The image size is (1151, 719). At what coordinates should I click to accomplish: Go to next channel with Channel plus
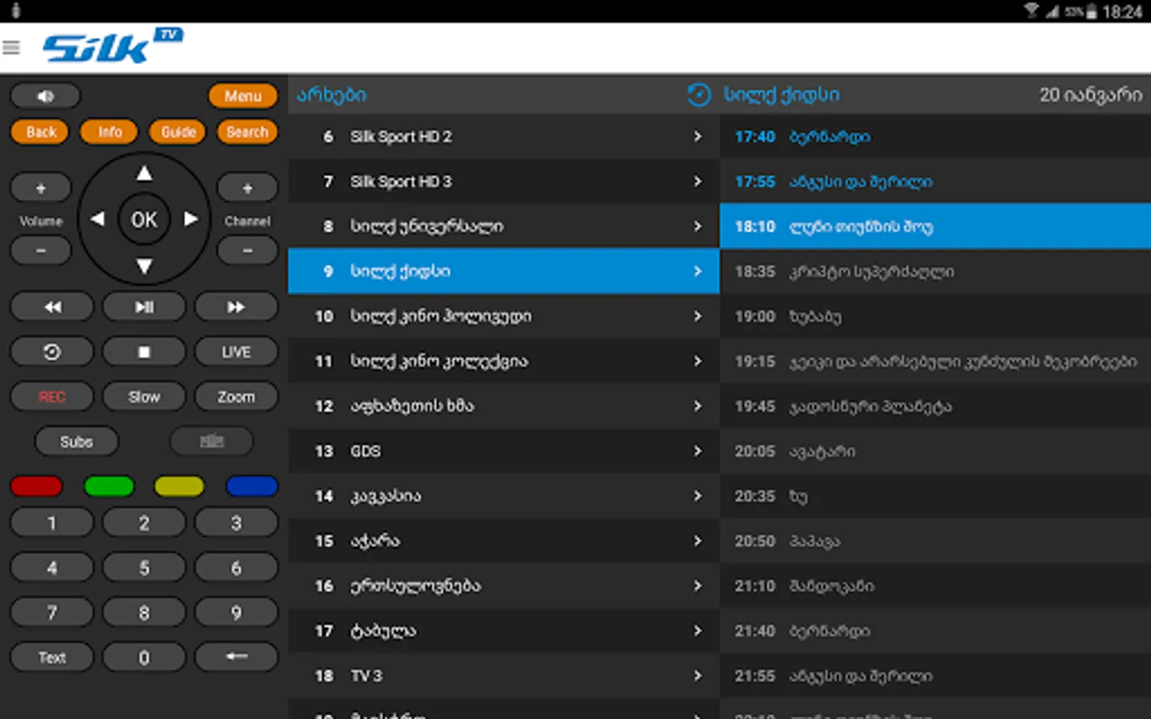(248, 189)
